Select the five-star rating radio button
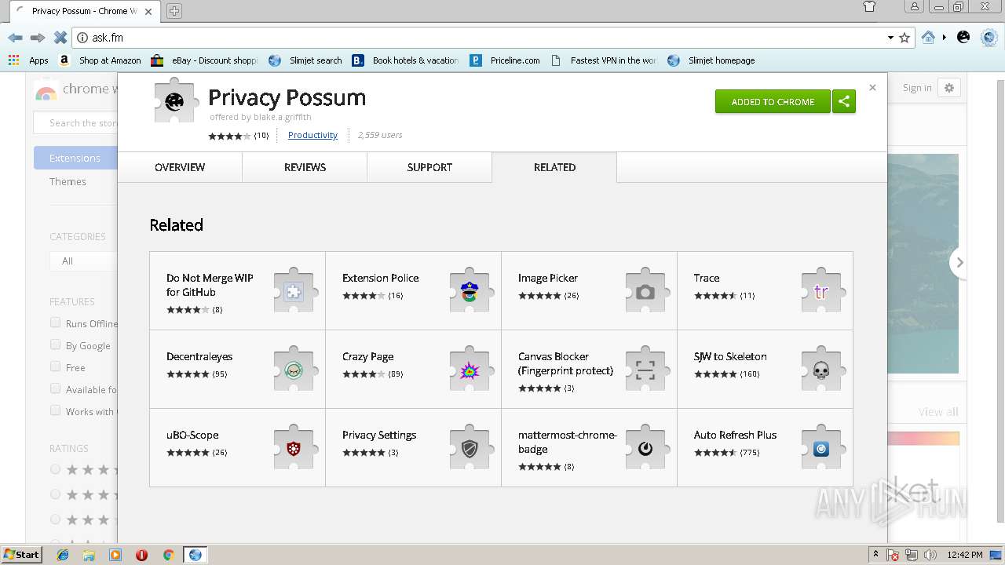Screen dimensions: 1005x565 tap(55, 469)
